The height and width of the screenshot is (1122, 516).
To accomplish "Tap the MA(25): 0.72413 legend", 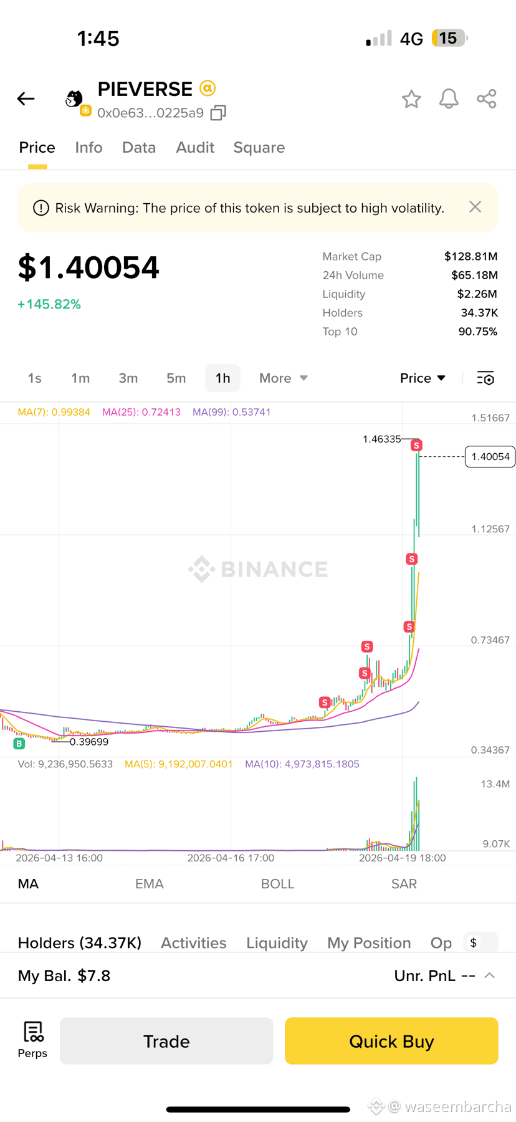I will click(x=141, y=412).
